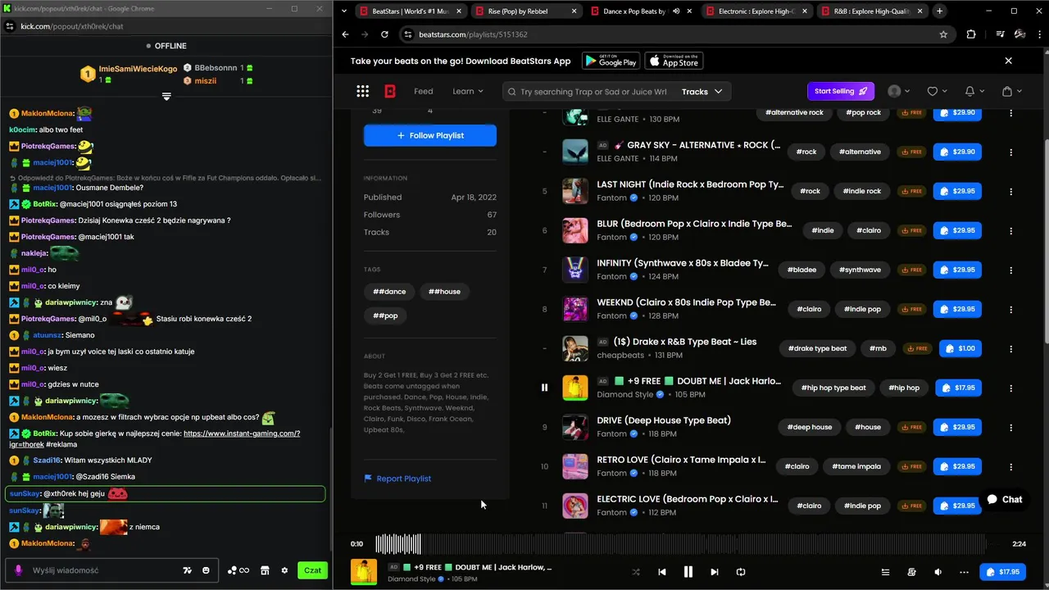Open the BeatStars chat bubble
Screen dimensions: 1049x590
pos(1004,499)
